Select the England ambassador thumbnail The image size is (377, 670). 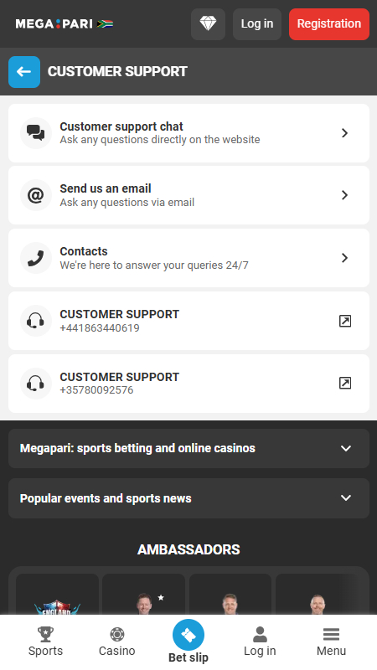click(57, 595)
